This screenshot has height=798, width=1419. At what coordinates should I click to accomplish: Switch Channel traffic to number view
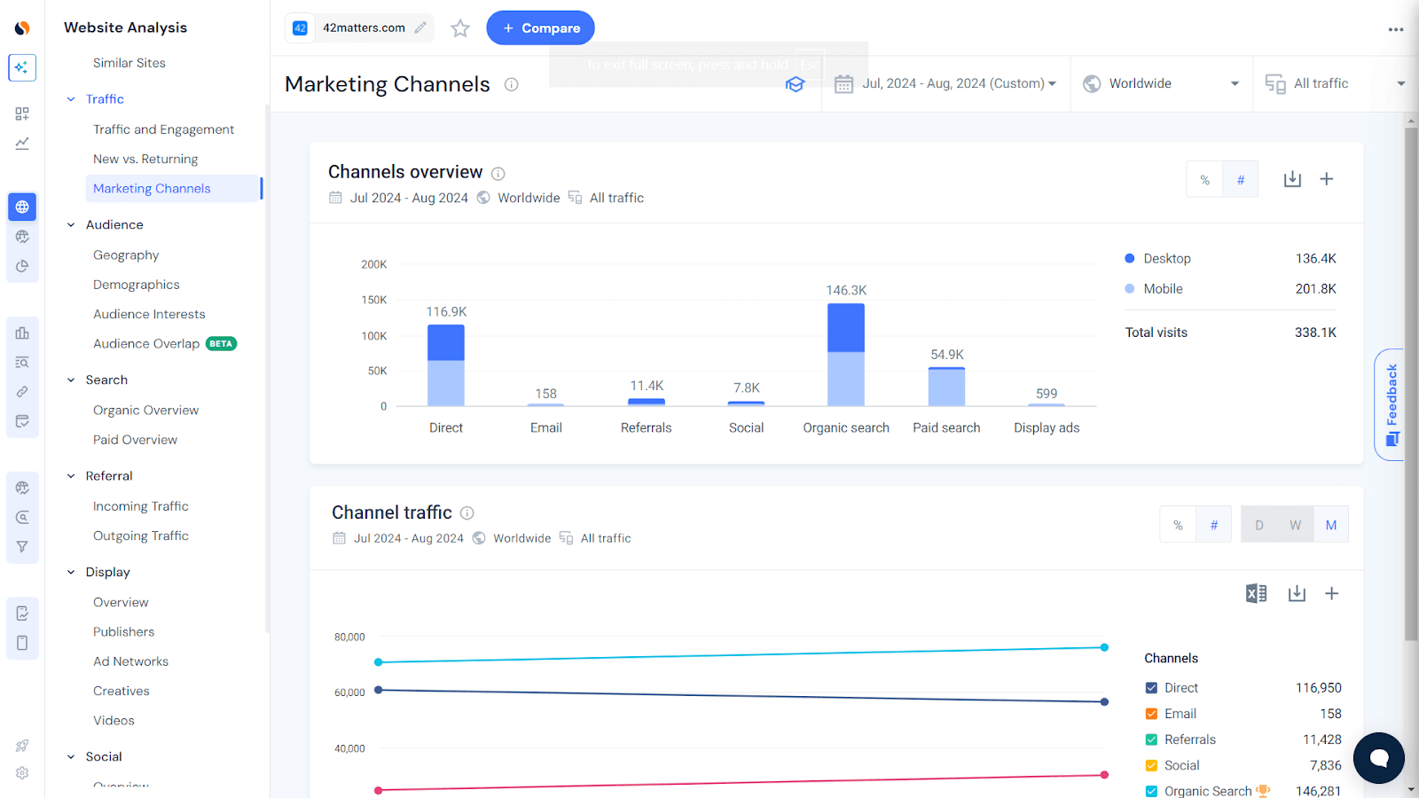tap(1214, 525)
